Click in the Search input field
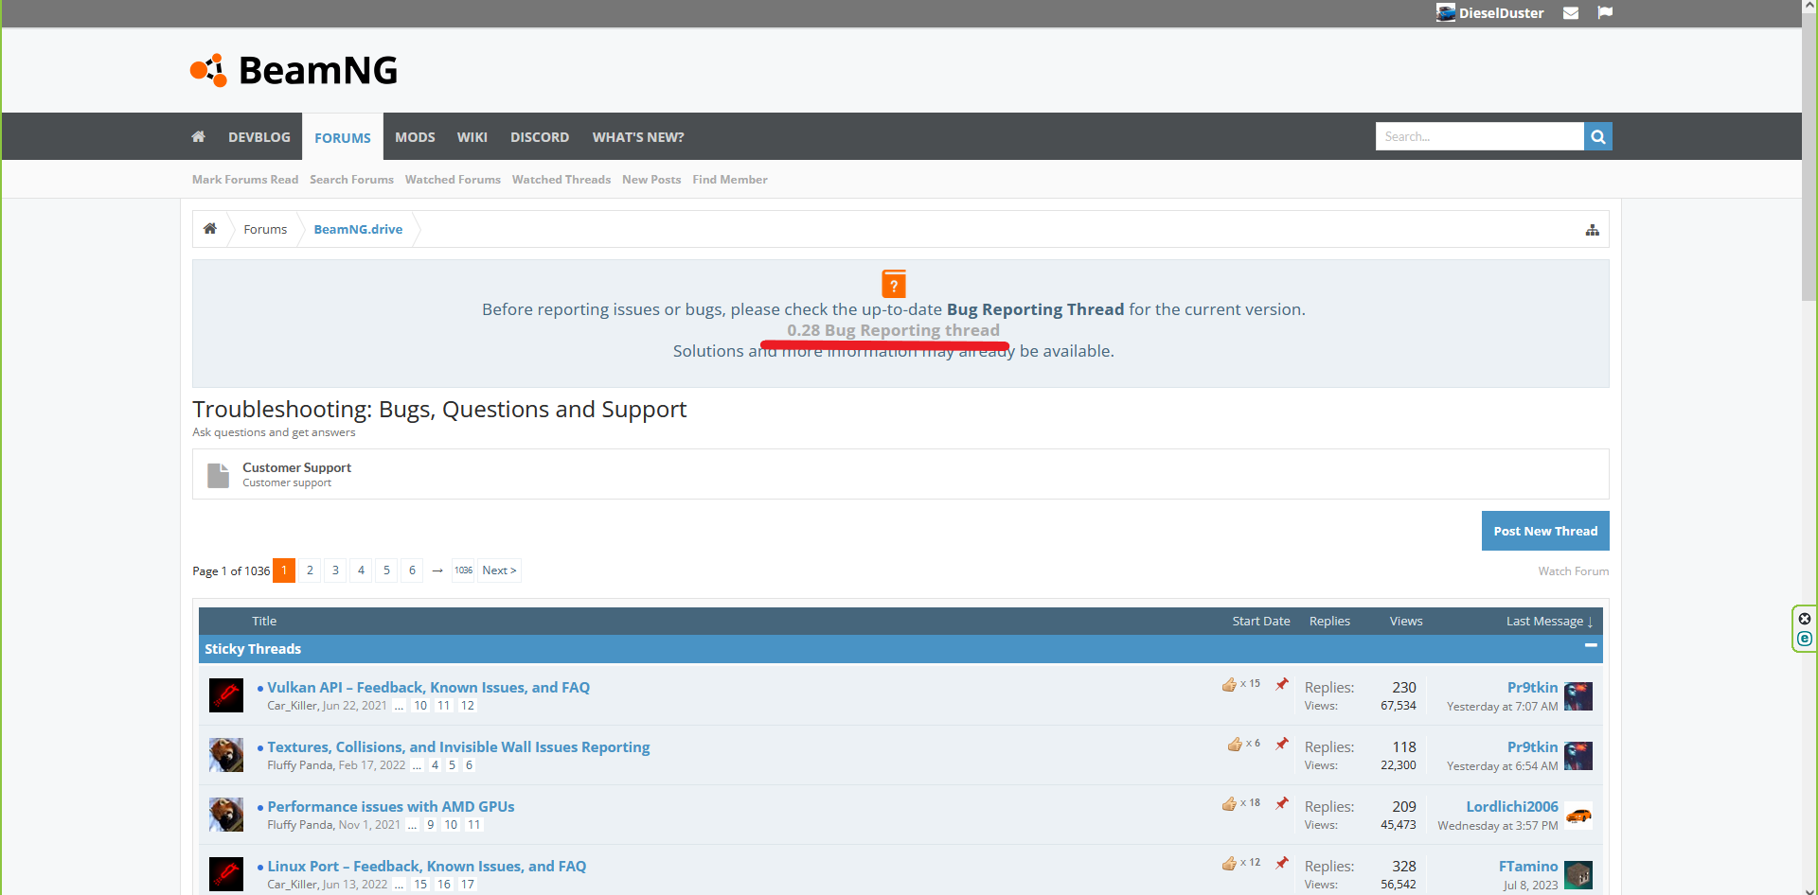This screenshot has width=1818, height=895. pos(1480,136)
